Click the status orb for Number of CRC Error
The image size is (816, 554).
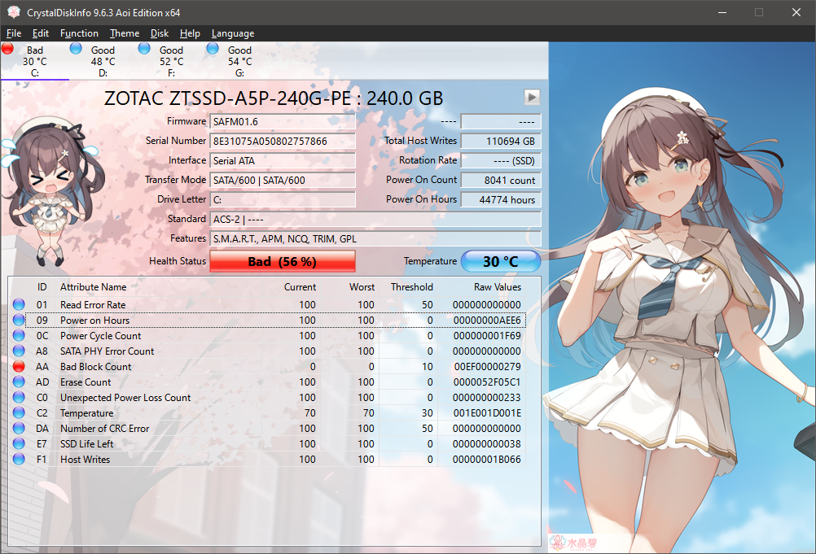click(x=19, y=428)
